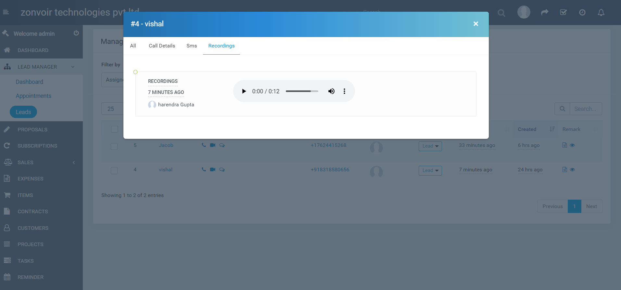The height and width of the screenshot is (290, 621).
Task: Tick the select-all checkbox in table header
Action: tap(114, 129)
